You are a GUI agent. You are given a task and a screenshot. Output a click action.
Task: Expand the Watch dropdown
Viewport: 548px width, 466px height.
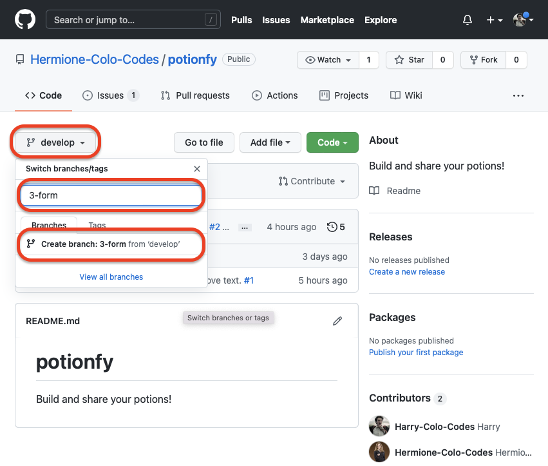tap(328, 60)
